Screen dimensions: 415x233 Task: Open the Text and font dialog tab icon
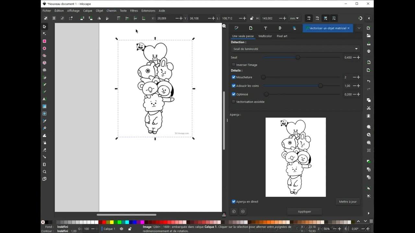pyautogui.click(x=266, y=28)
